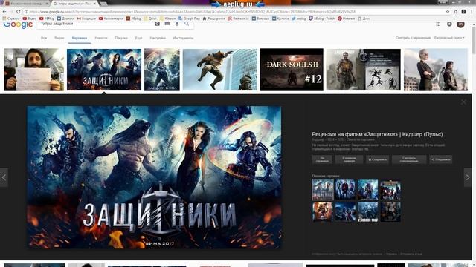
Task: Open the Ещё more tab menu
Action: [139, 38]
